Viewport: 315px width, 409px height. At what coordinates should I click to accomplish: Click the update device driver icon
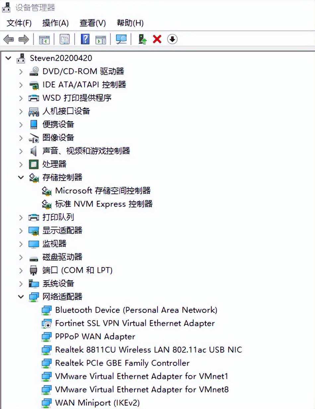pos(143,39)
